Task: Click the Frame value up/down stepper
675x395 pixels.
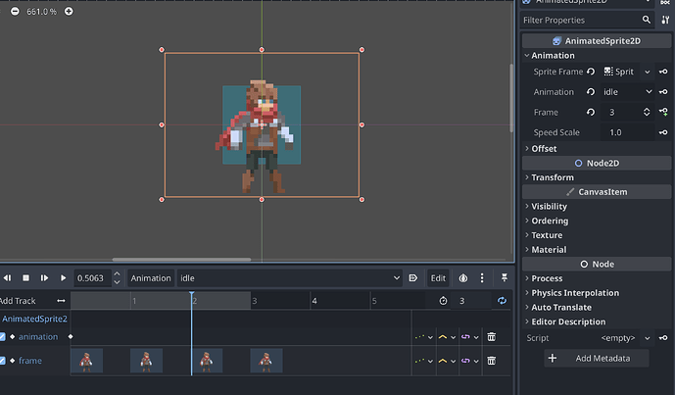Action: point(647,112)
